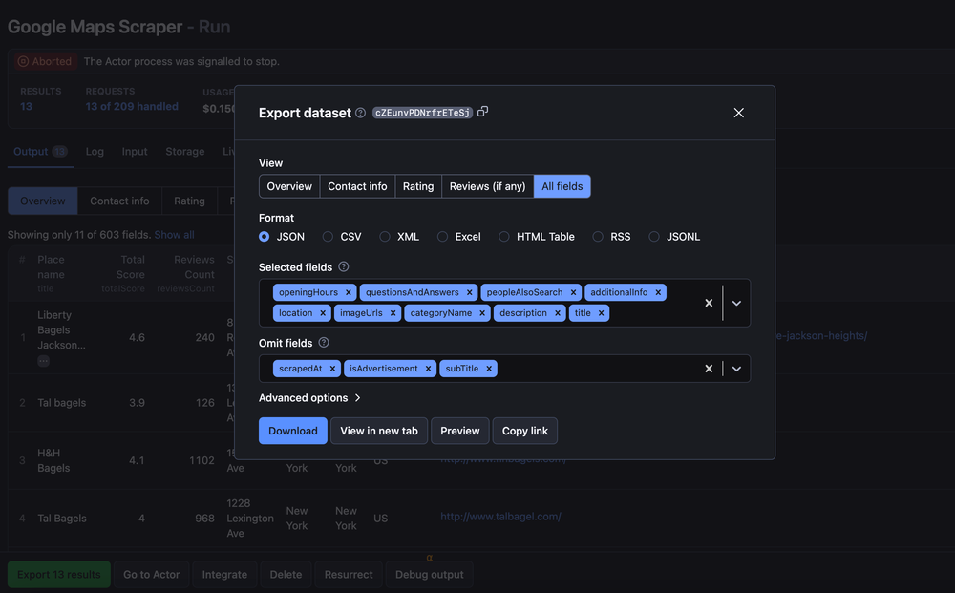This screenshot has width=955, height=593.
Task: Open the Omit fields dropdown arrow
Action: (x=737, y=369)
